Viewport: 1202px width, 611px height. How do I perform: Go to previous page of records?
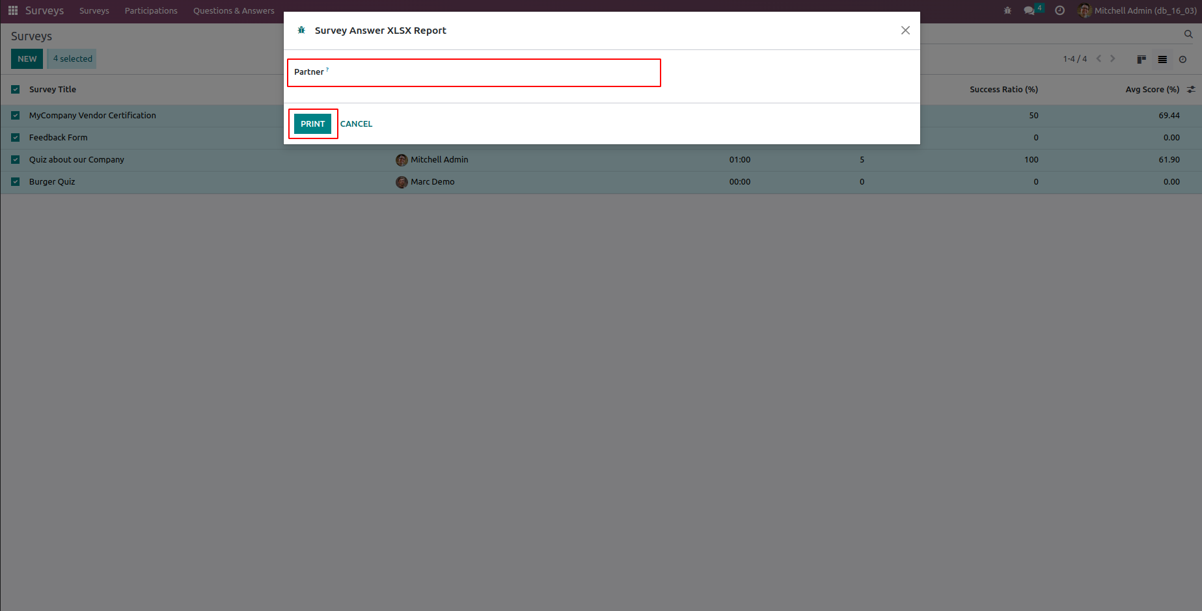tap(1099, 58)
